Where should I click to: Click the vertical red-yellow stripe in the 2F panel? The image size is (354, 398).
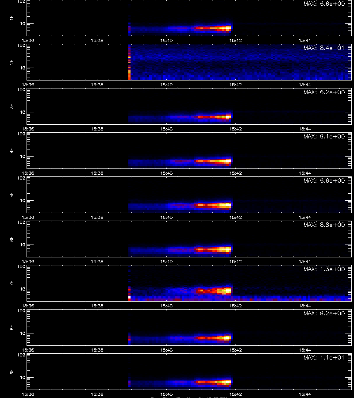click(x=129, y=62)
